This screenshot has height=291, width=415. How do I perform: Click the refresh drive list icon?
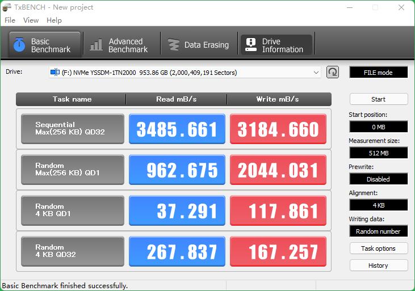(333, 72)
